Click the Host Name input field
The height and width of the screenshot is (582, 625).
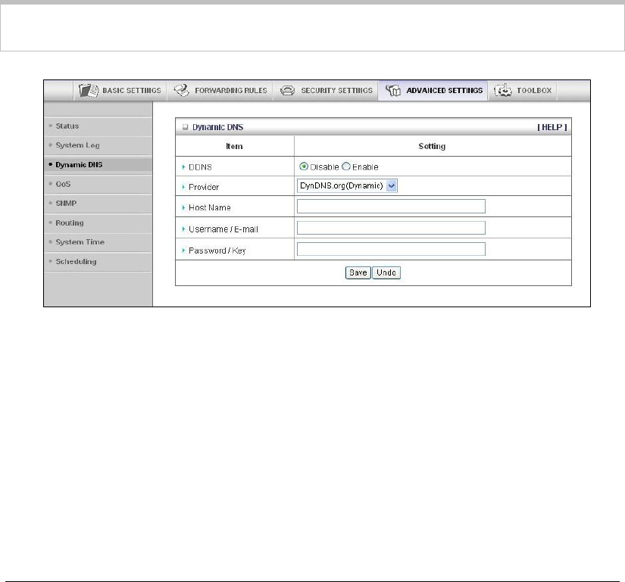391,206
